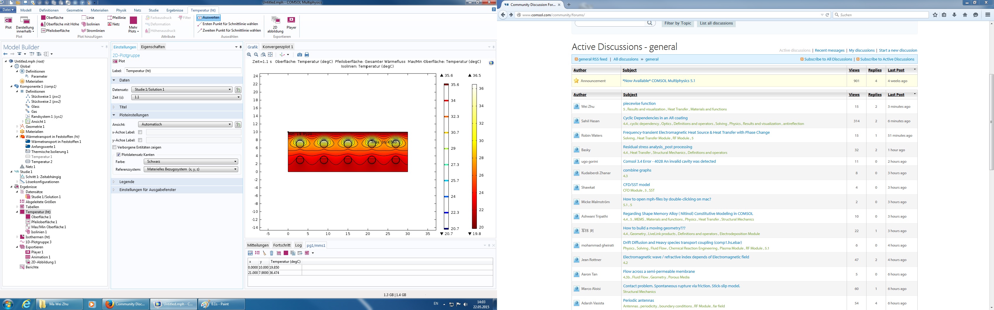Viewport: 994px width, 310px height.
Task: Click the Firefox home icon
Action: click(965, 15)
